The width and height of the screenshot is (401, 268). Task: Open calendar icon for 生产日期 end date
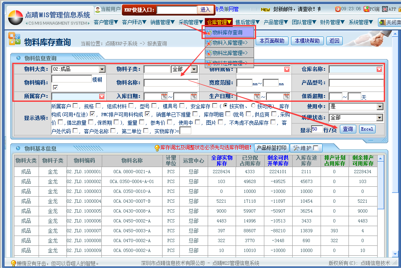click(286, 96)
